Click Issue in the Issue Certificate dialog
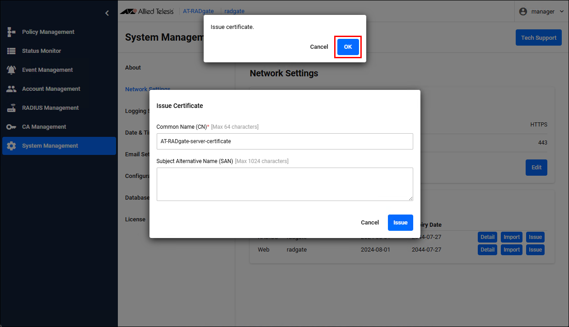 (x=401, y=223)
